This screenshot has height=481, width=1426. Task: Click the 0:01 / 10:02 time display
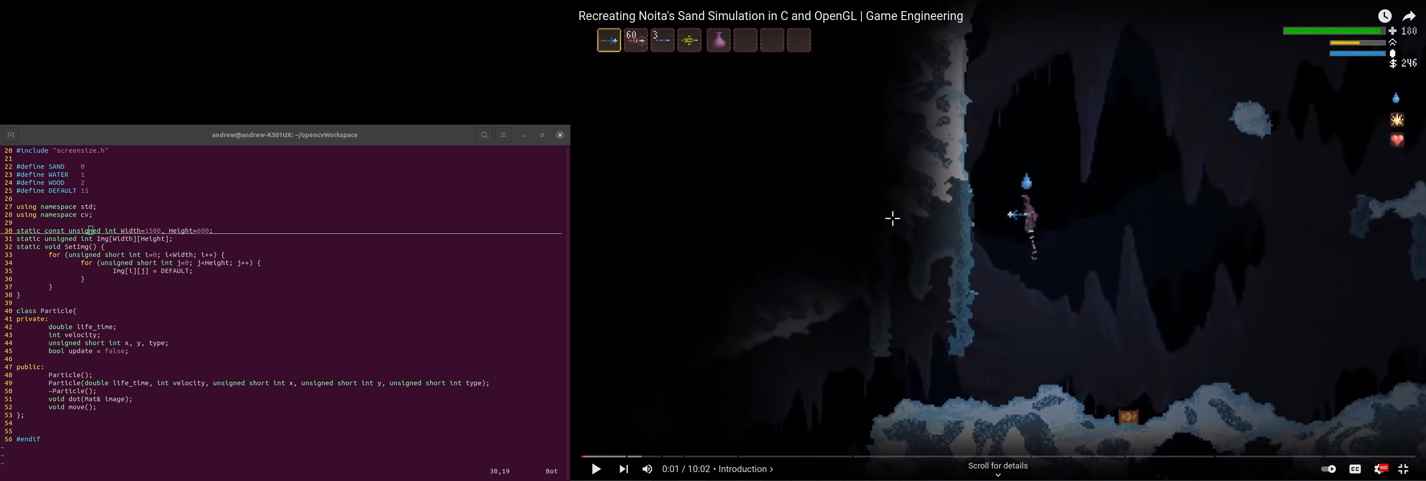coord(685,469)
